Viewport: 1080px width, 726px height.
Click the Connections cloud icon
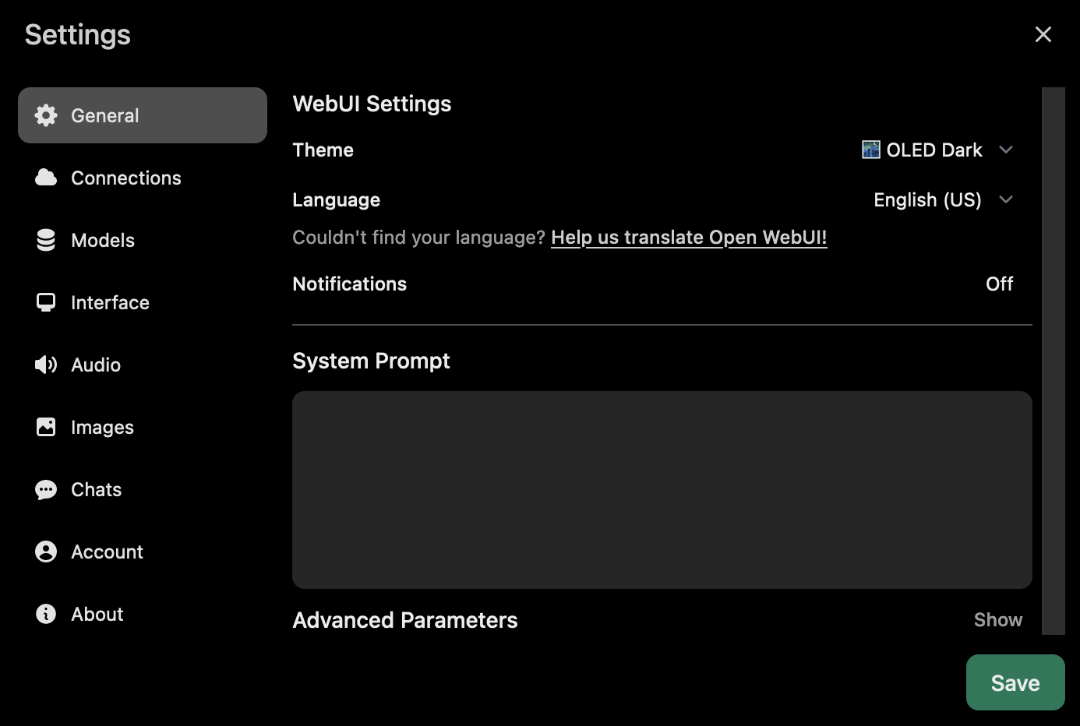tap(46, 178)
